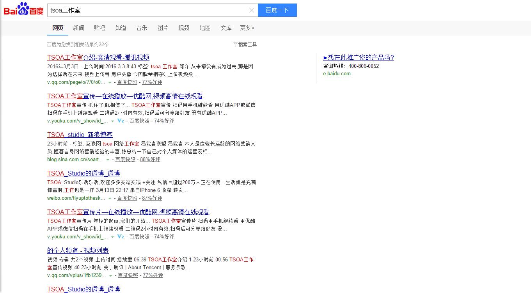Screen dimensions: 531x293
Task: Open the 贴吧 tab
Action: tap(99, 28)
